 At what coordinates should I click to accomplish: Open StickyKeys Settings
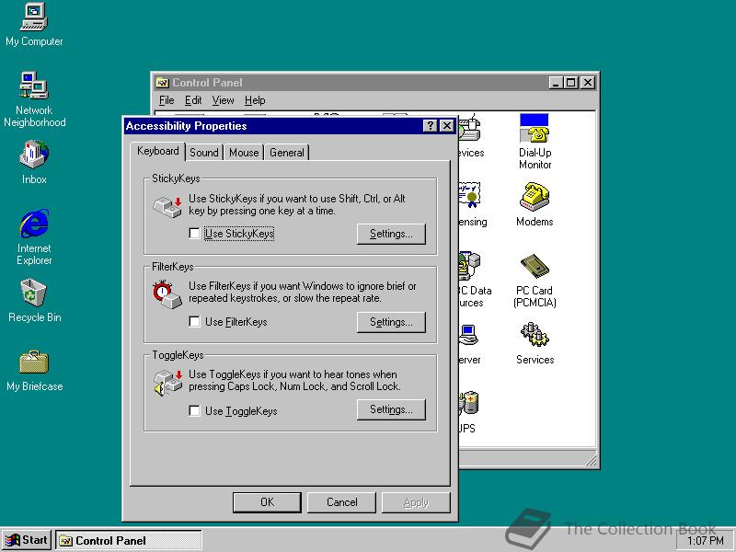pyautogui.click(x=391, y=234)
